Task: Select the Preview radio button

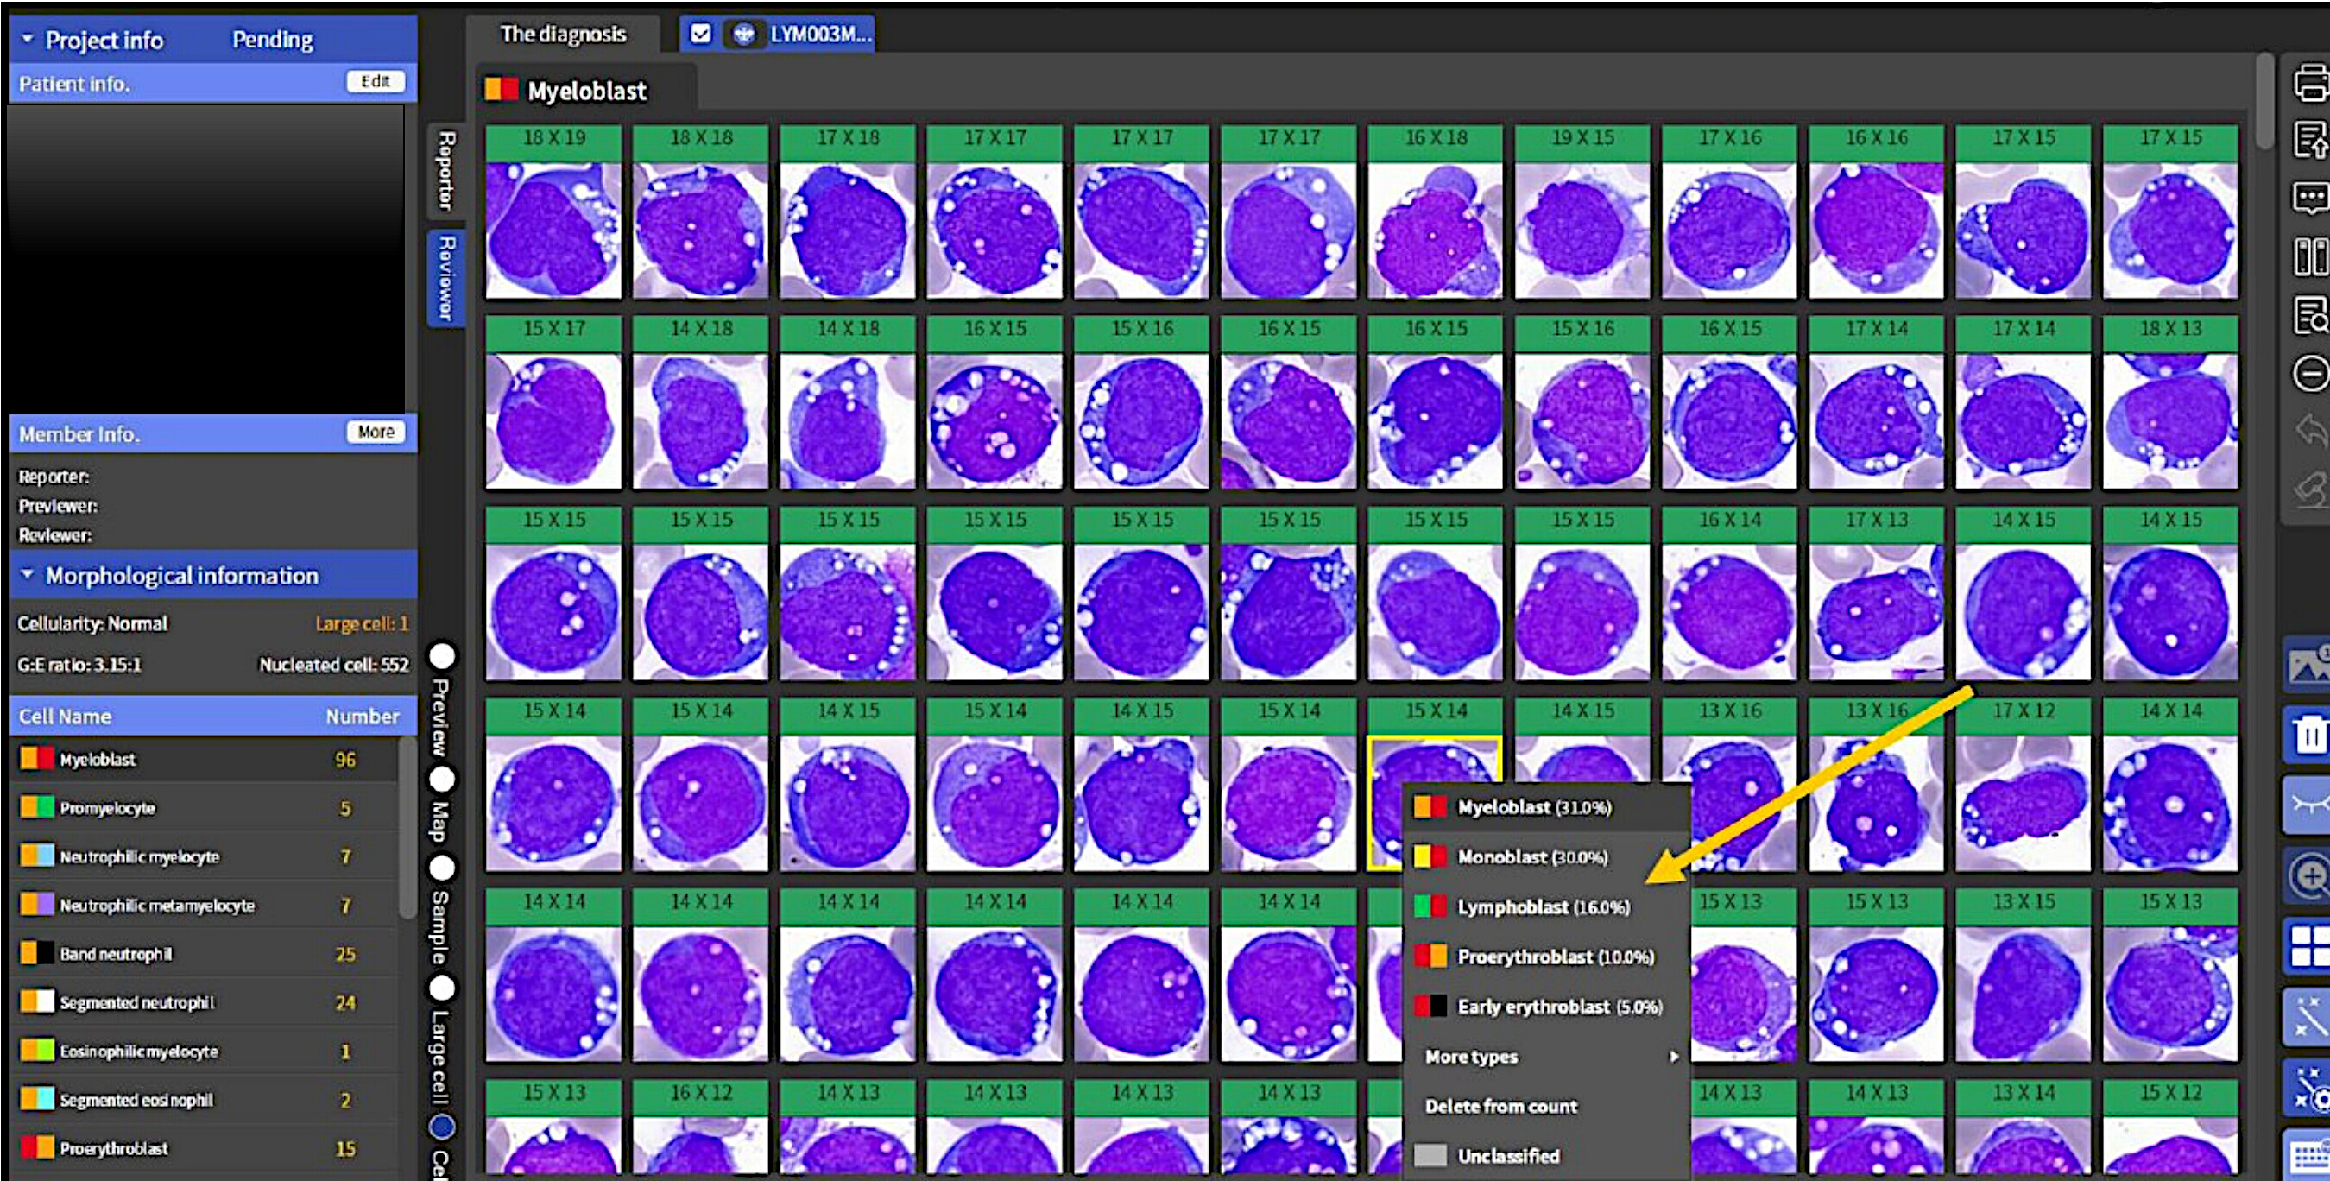Action: [x=442, y=656]
